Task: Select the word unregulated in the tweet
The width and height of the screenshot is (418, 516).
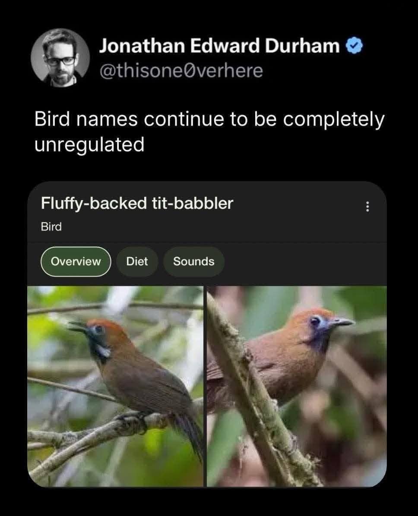Action: tap(90, 143)
